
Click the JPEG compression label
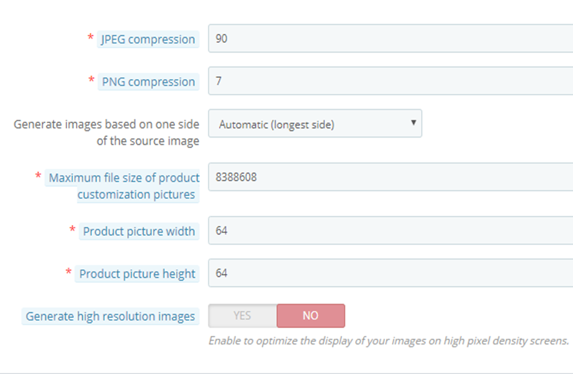[x=148, y=39]
